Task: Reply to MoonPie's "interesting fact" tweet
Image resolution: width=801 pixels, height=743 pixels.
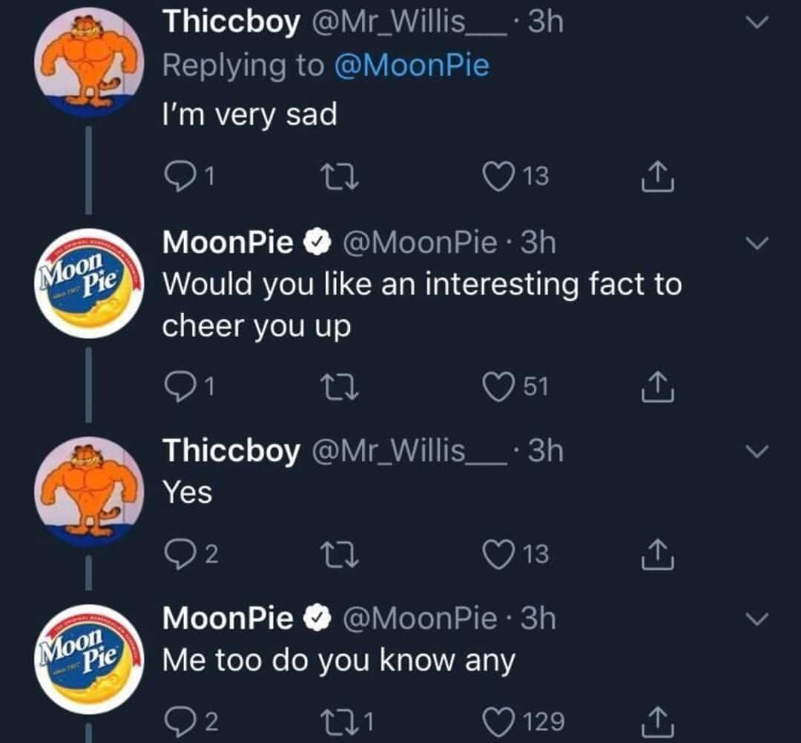Action: click(179, 387)
